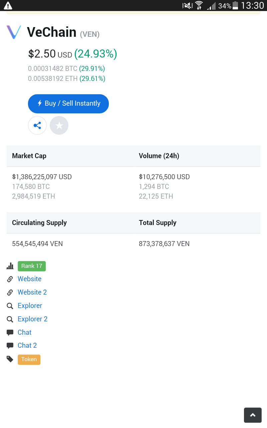Toggle the star watchlist button
The width and height of the screenshot is (267, 428).
coord(59,125)
